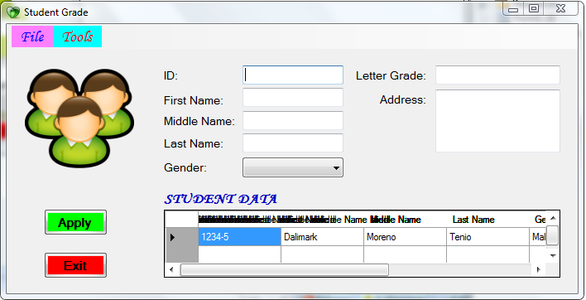Click grid horizontal scrollbar right arrow
This screenshot has width=586, height=300.
539,269
